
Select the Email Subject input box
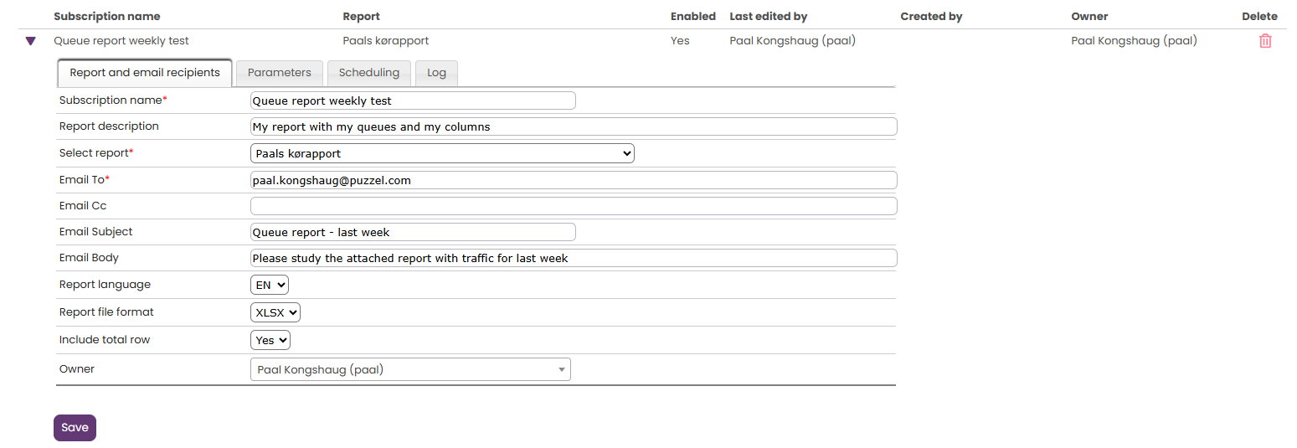[x=413, y=232]
